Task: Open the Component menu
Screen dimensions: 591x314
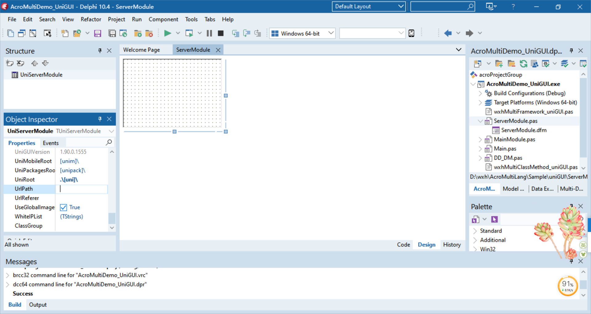Action: (163, 19)
